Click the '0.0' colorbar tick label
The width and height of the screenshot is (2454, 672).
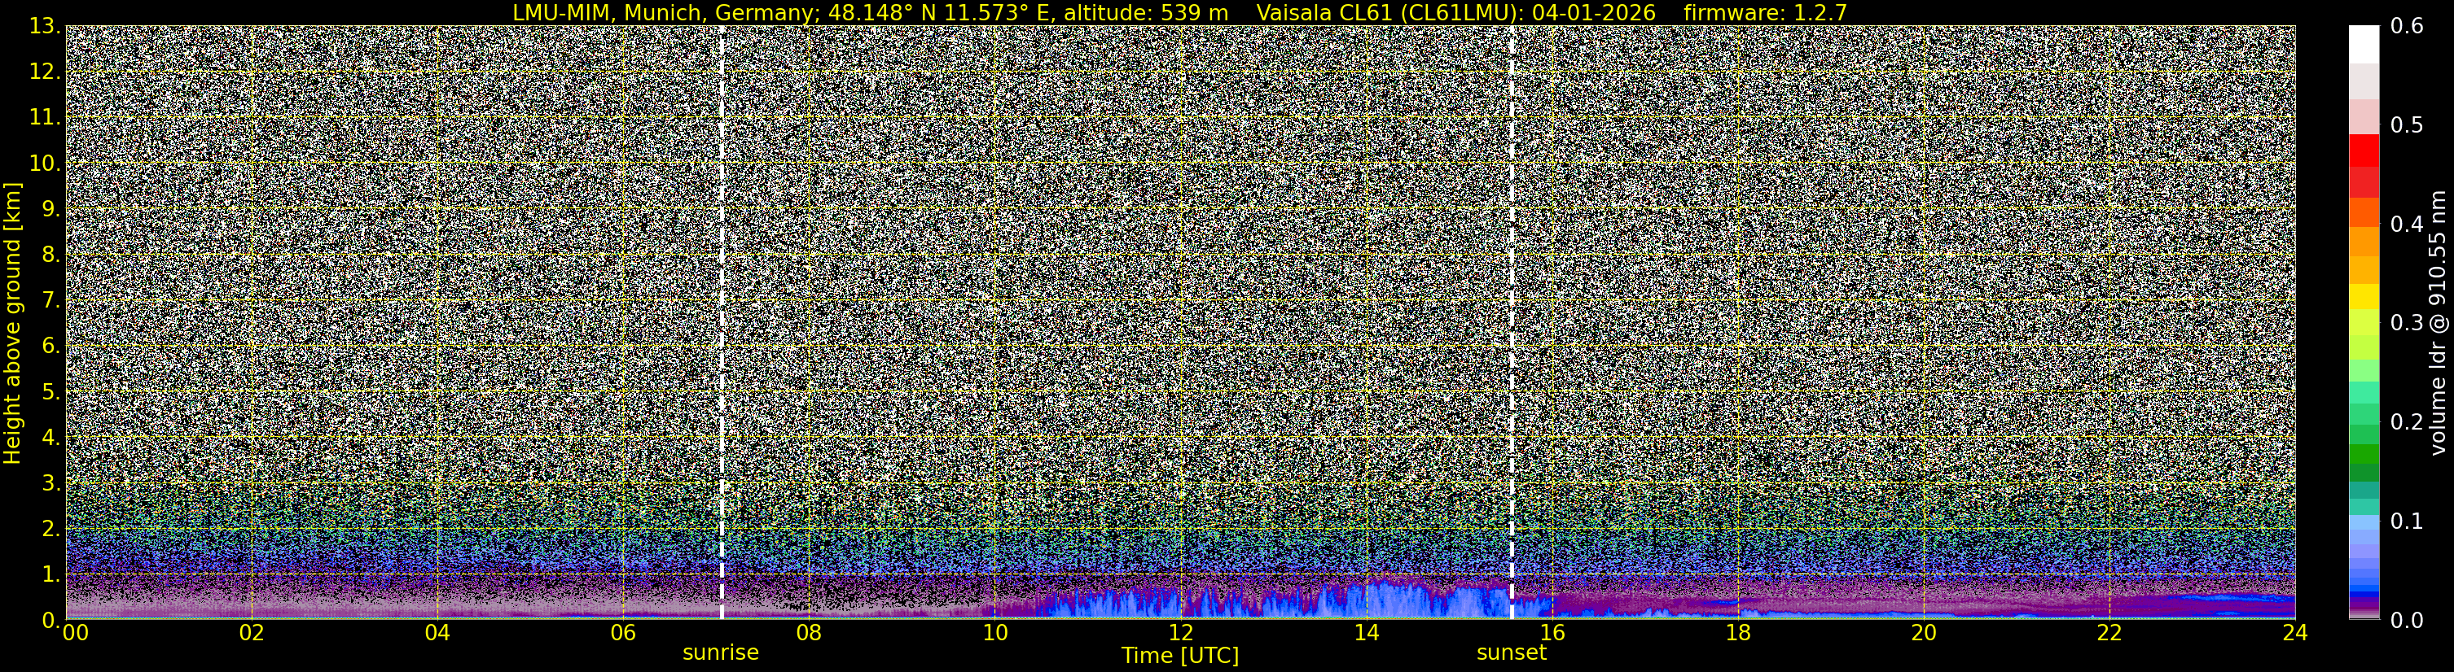[x=2408, y=621]
